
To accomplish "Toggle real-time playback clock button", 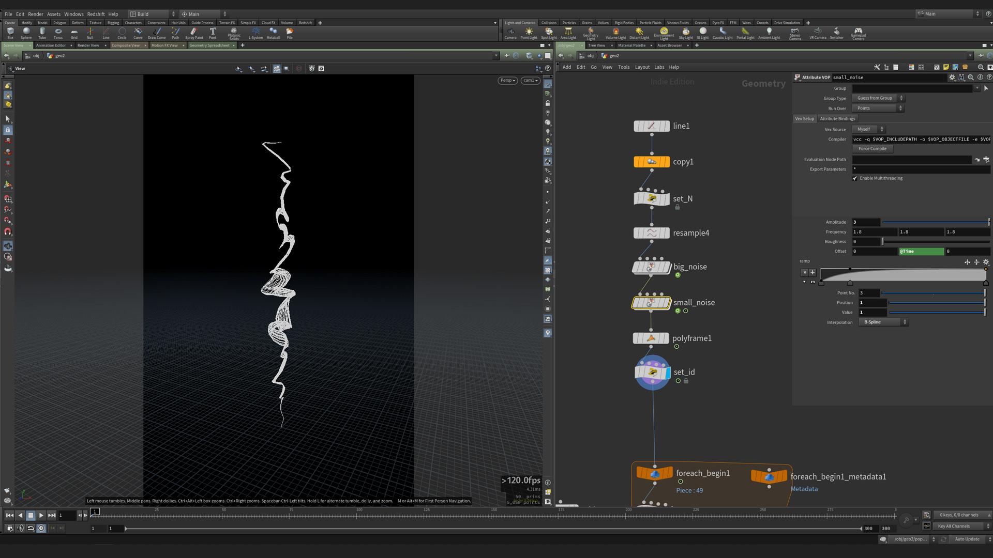I will (41, 528).
